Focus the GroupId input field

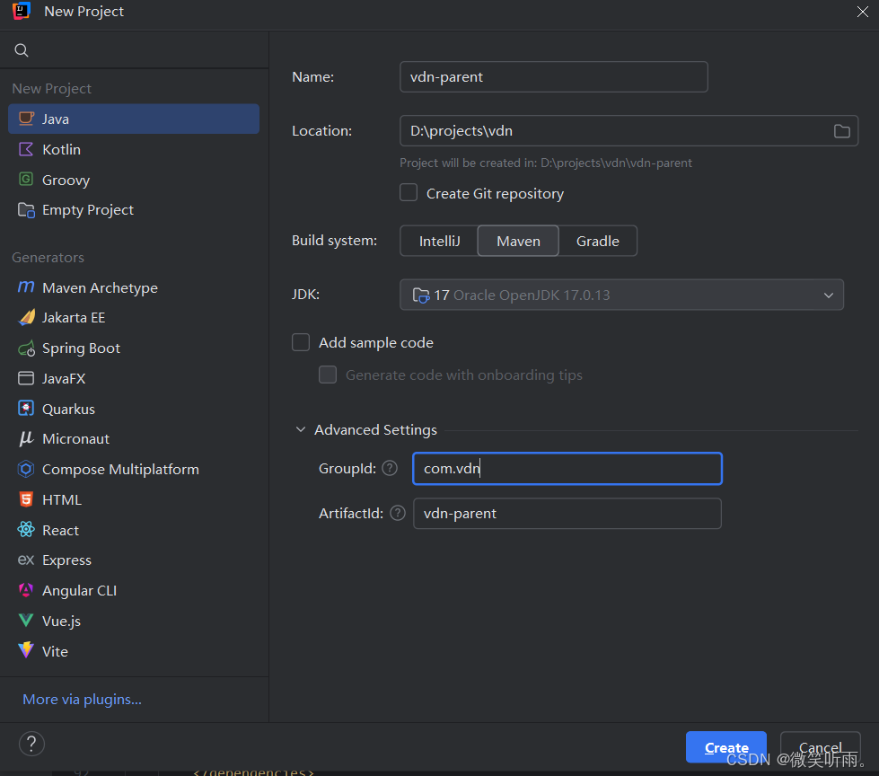[x=567, y=468]
